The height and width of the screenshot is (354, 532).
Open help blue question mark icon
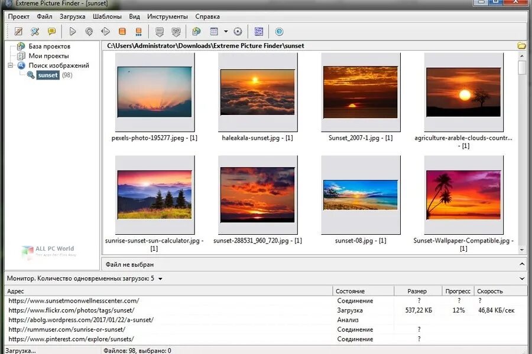pos(279,31)
